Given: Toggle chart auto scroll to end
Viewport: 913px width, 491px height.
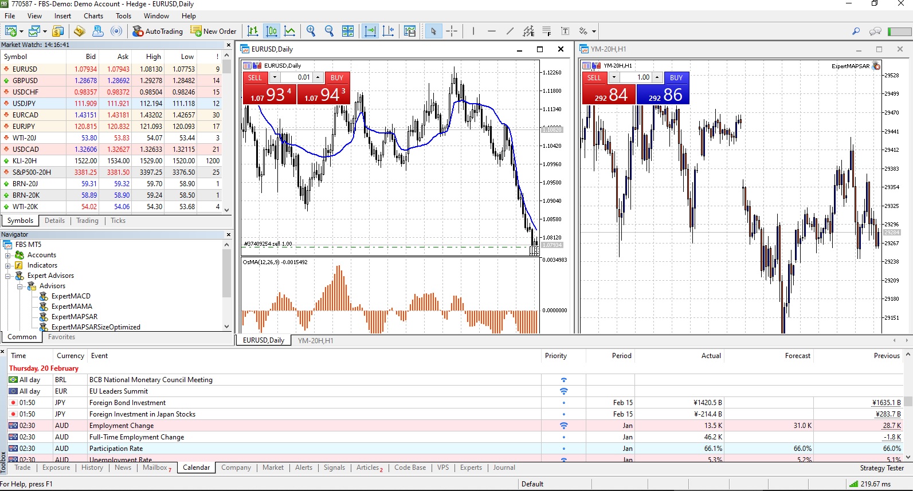Looking at the screenshot, I should click(x=370, y=31).
